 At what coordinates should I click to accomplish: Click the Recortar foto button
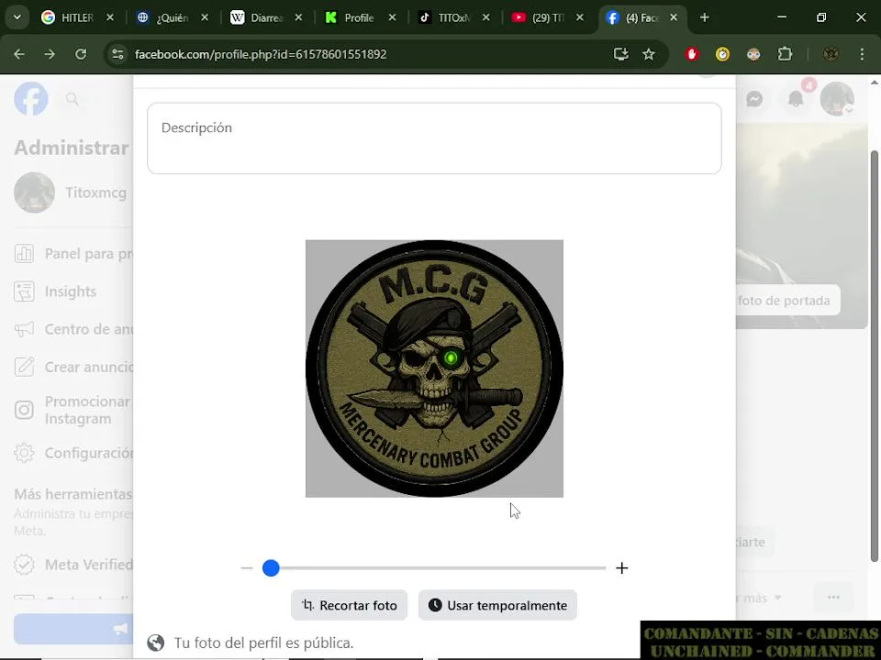[x=349, y=605]
